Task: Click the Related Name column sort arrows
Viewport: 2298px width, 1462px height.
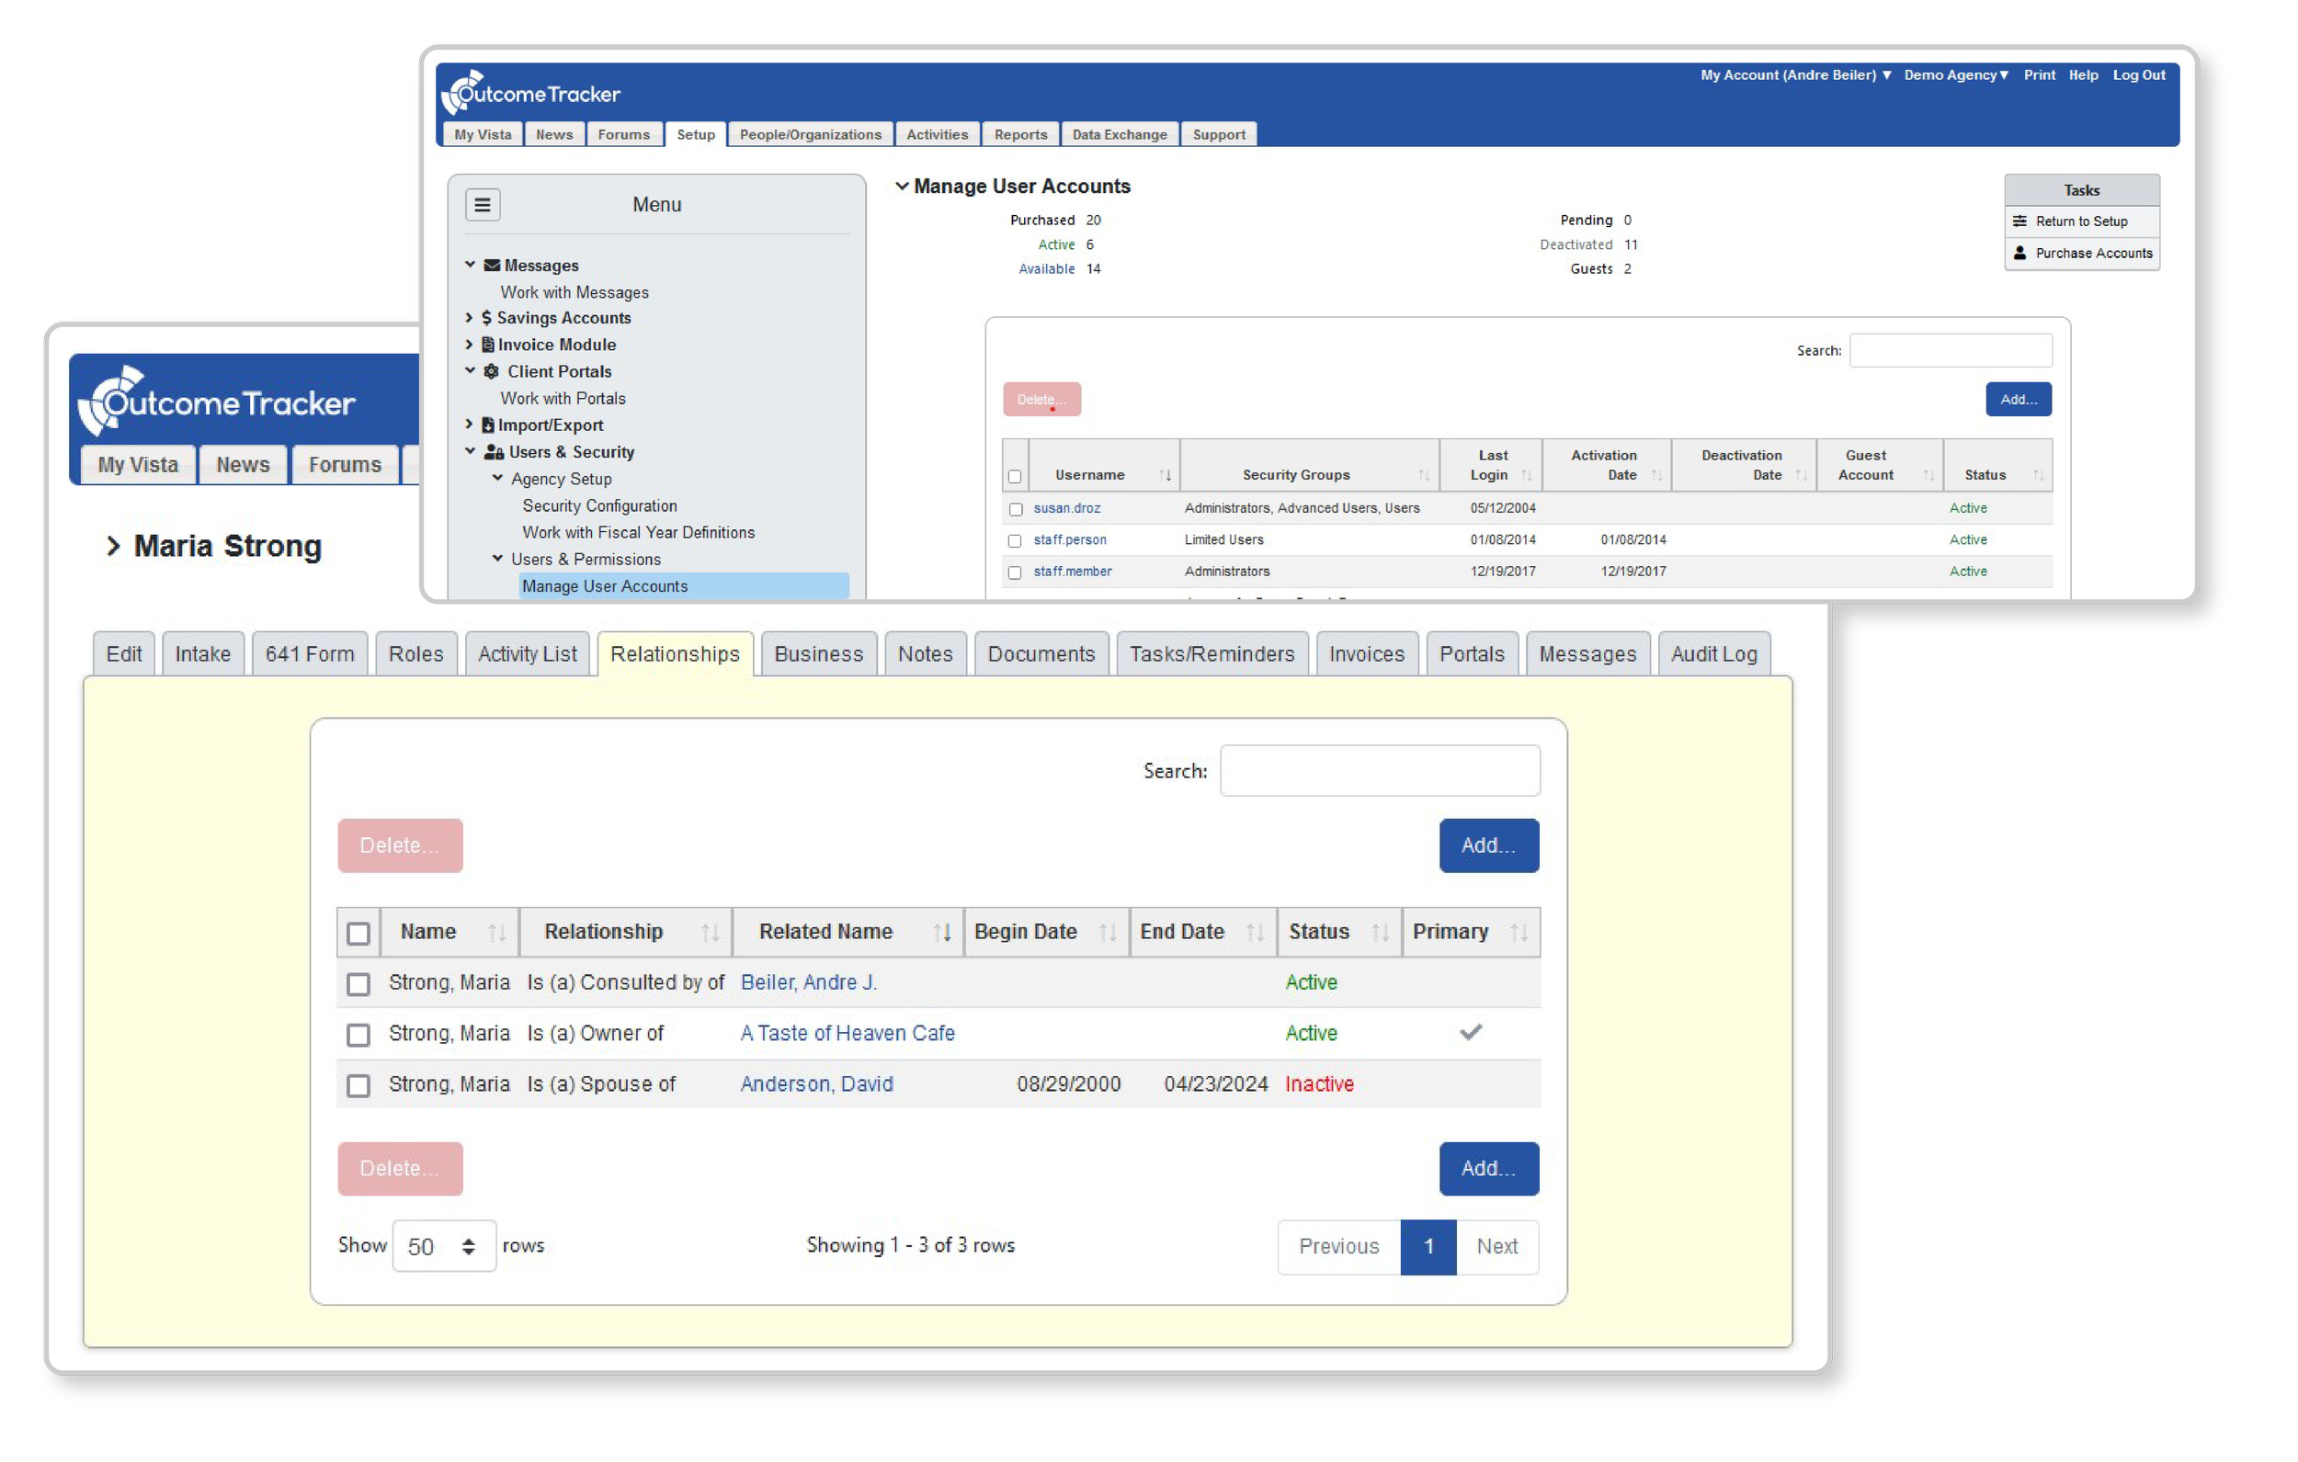Action: 942,933
